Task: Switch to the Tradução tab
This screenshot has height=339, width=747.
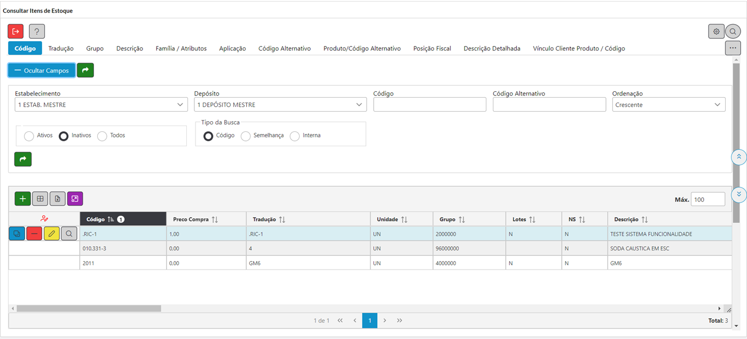Action: click(61, 48)
